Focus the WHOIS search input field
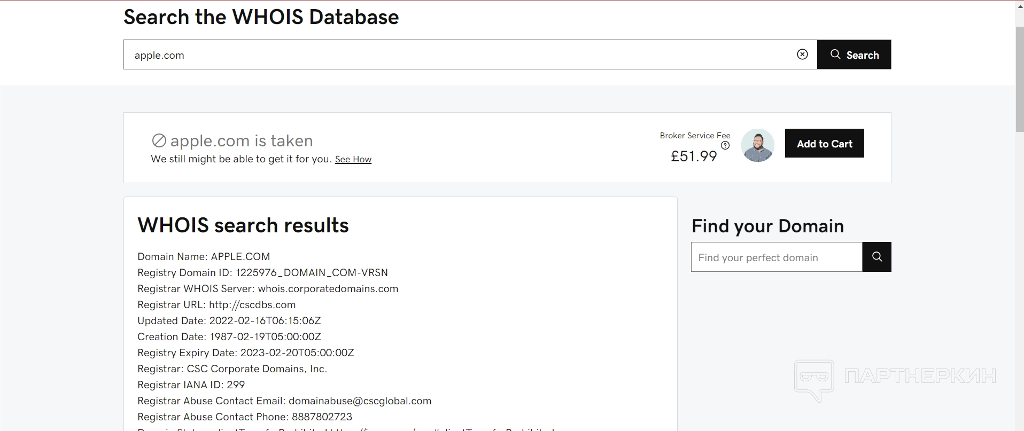This screenshot has width=1024, height=431. coord(460,54)
